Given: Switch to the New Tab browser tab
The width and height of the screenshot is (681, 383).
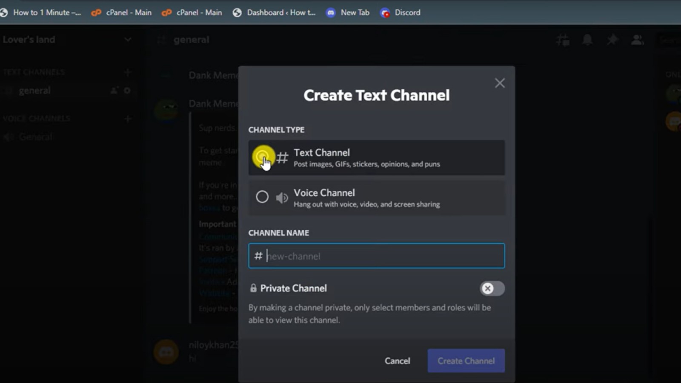Looking at the screenshot, I should [348, 12].
